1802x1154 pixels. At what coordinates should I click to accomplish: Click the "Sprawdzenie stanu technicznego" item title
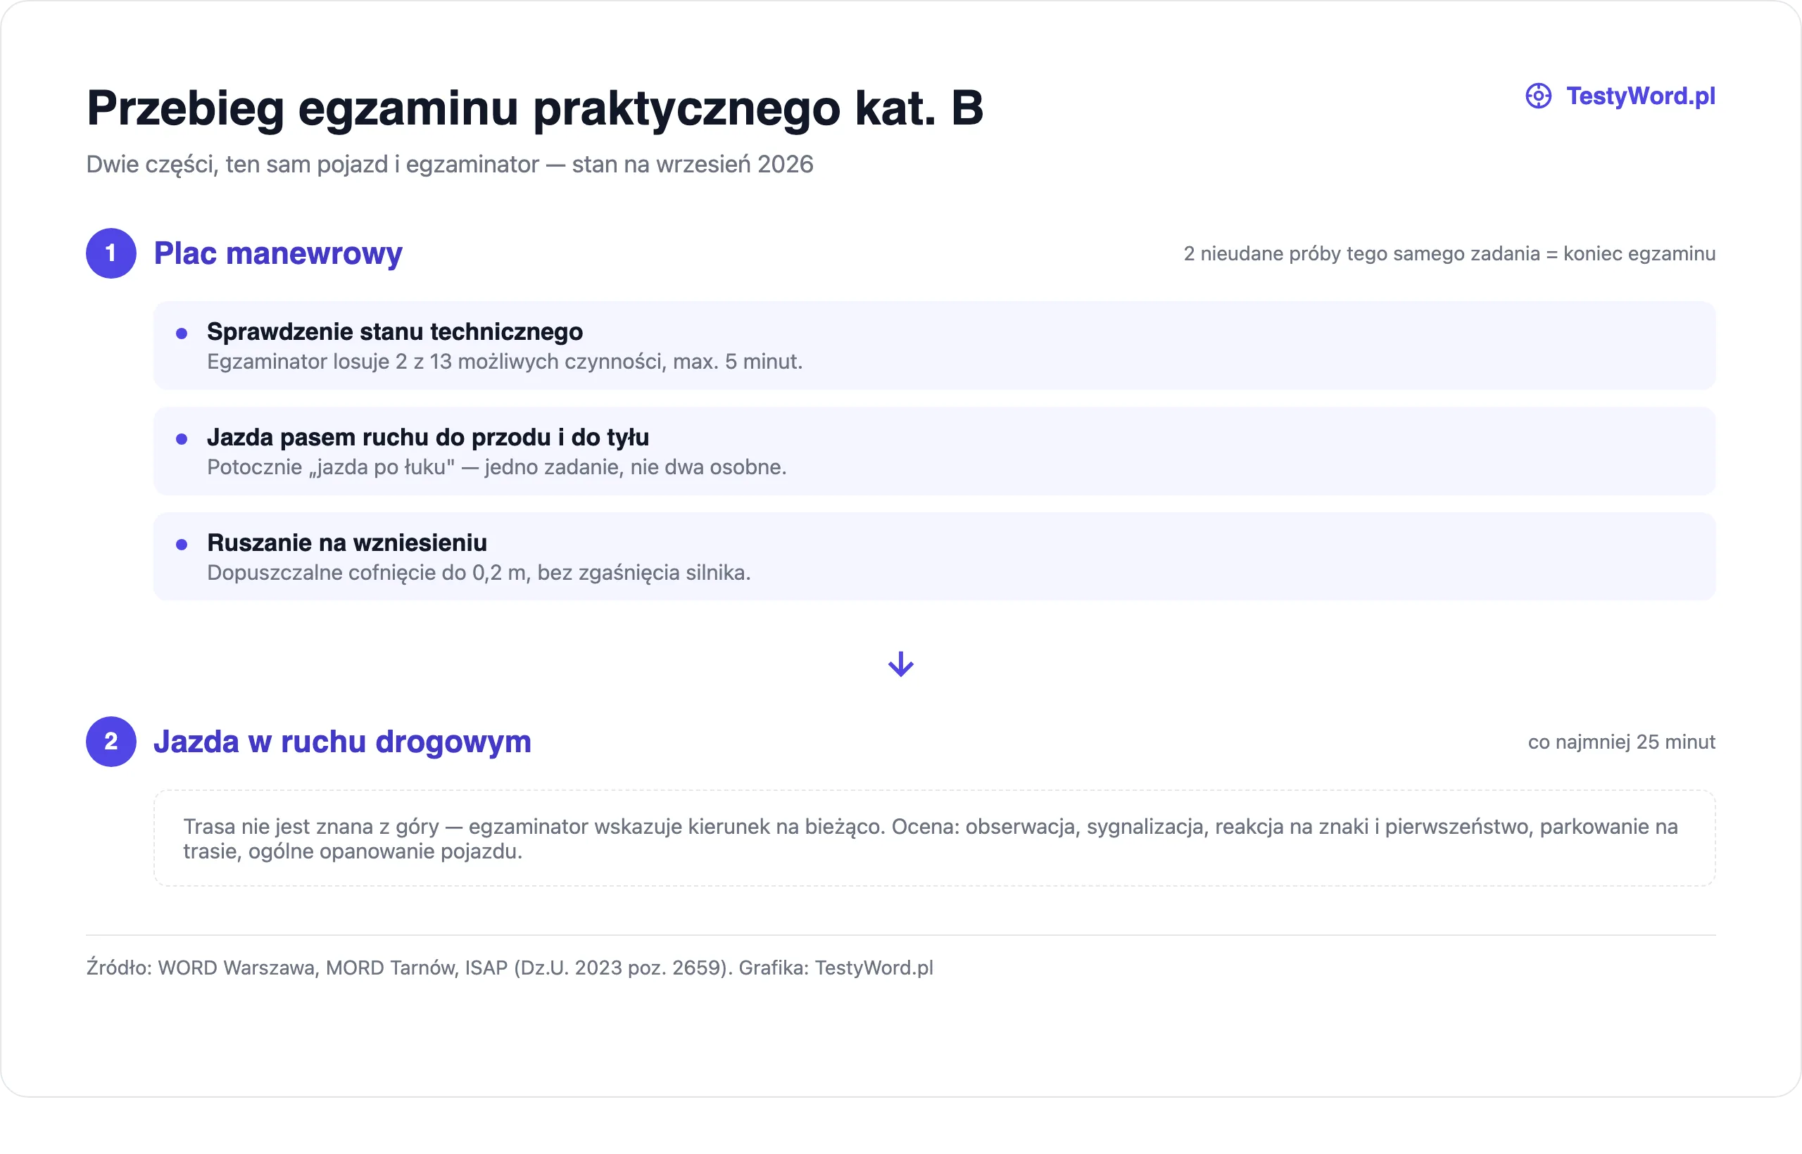tap(395, 331)
